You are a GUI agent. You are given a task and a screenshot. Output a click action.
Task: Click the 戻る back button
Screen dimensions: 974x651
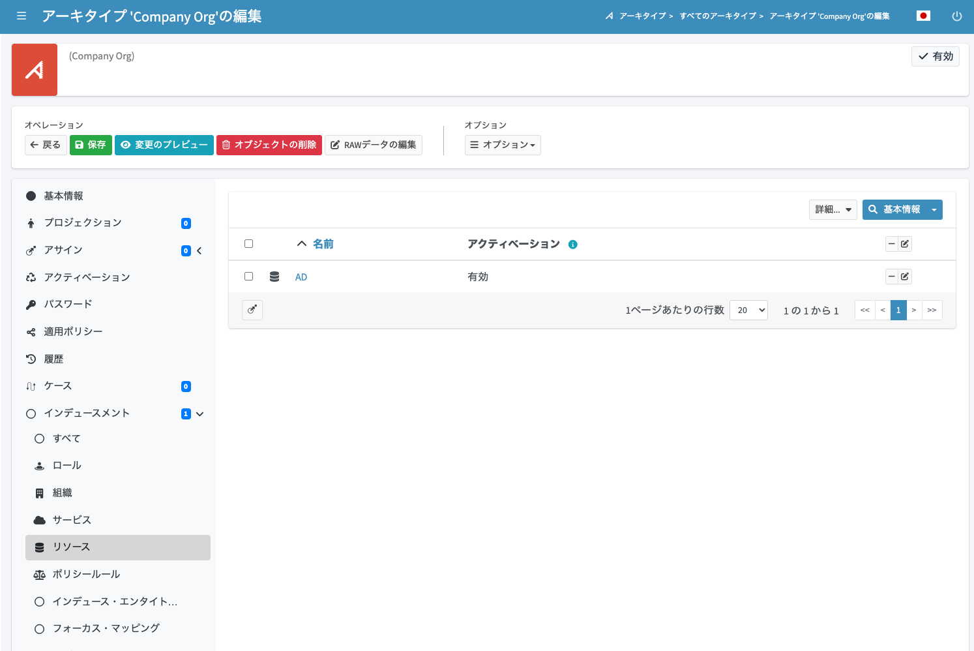[x=46, y=145]
